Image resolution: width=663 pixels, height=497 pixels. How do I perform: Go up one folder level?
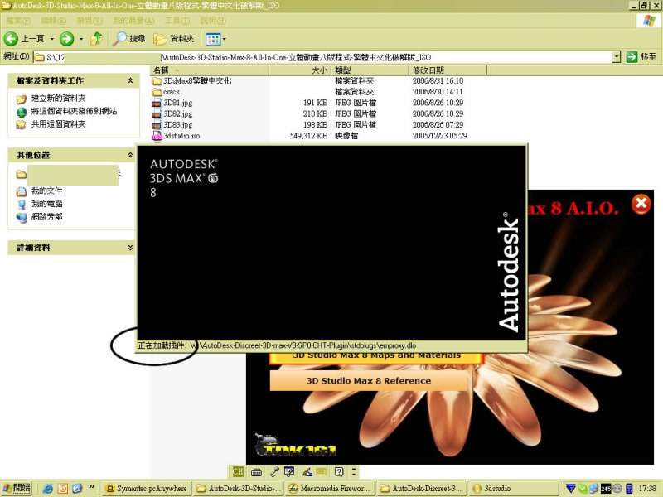[97, 39]
